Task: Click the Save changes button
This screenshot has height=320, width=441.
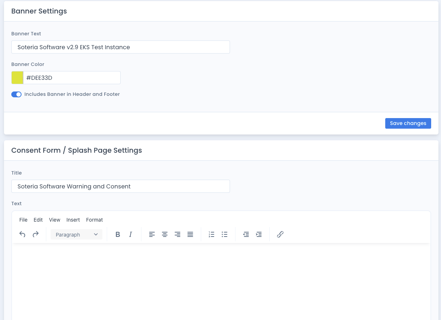Action: point(408,123)
